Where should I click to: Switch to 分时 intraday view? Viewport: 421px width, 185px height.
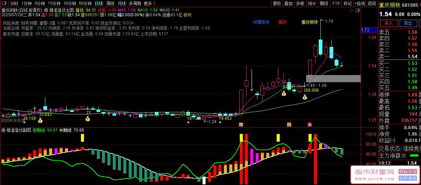point(14,3)
